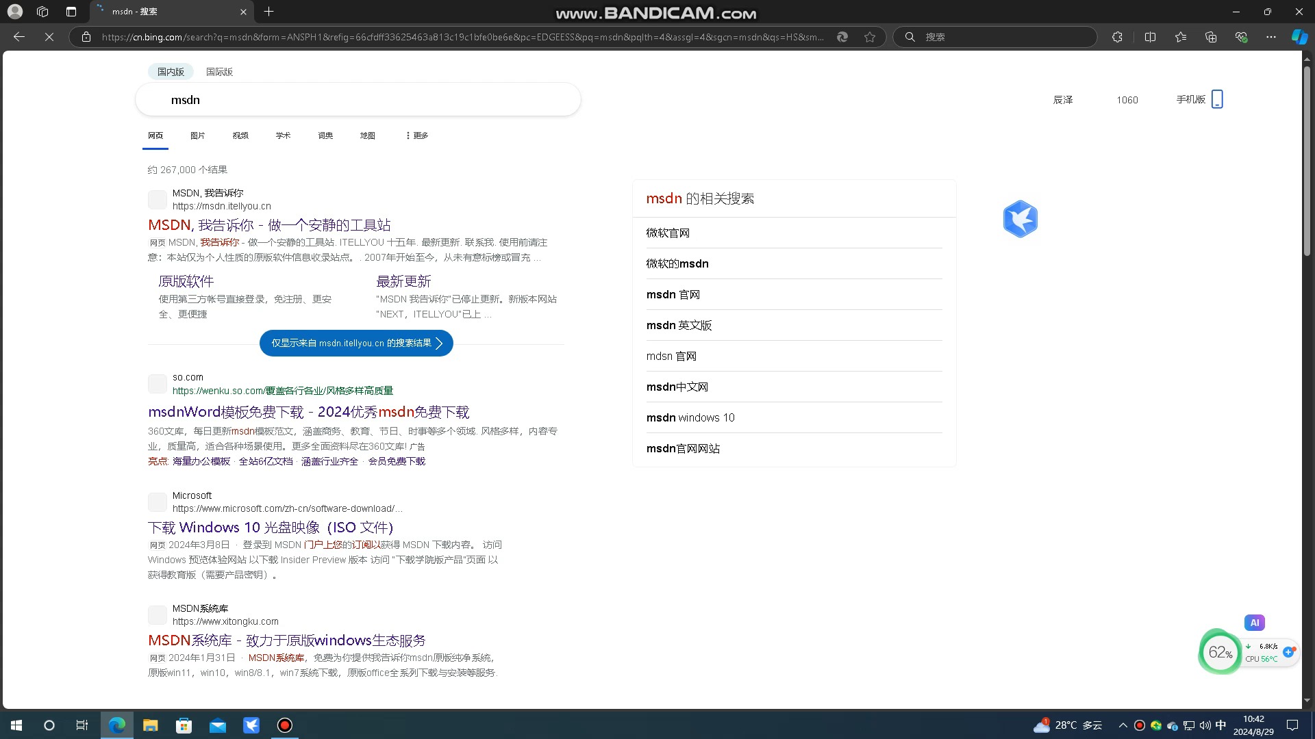Screen dimensions: 1315x739
Task: Select related search msdn官网网站
Action: pyautogui.click(x=683, y=448)
